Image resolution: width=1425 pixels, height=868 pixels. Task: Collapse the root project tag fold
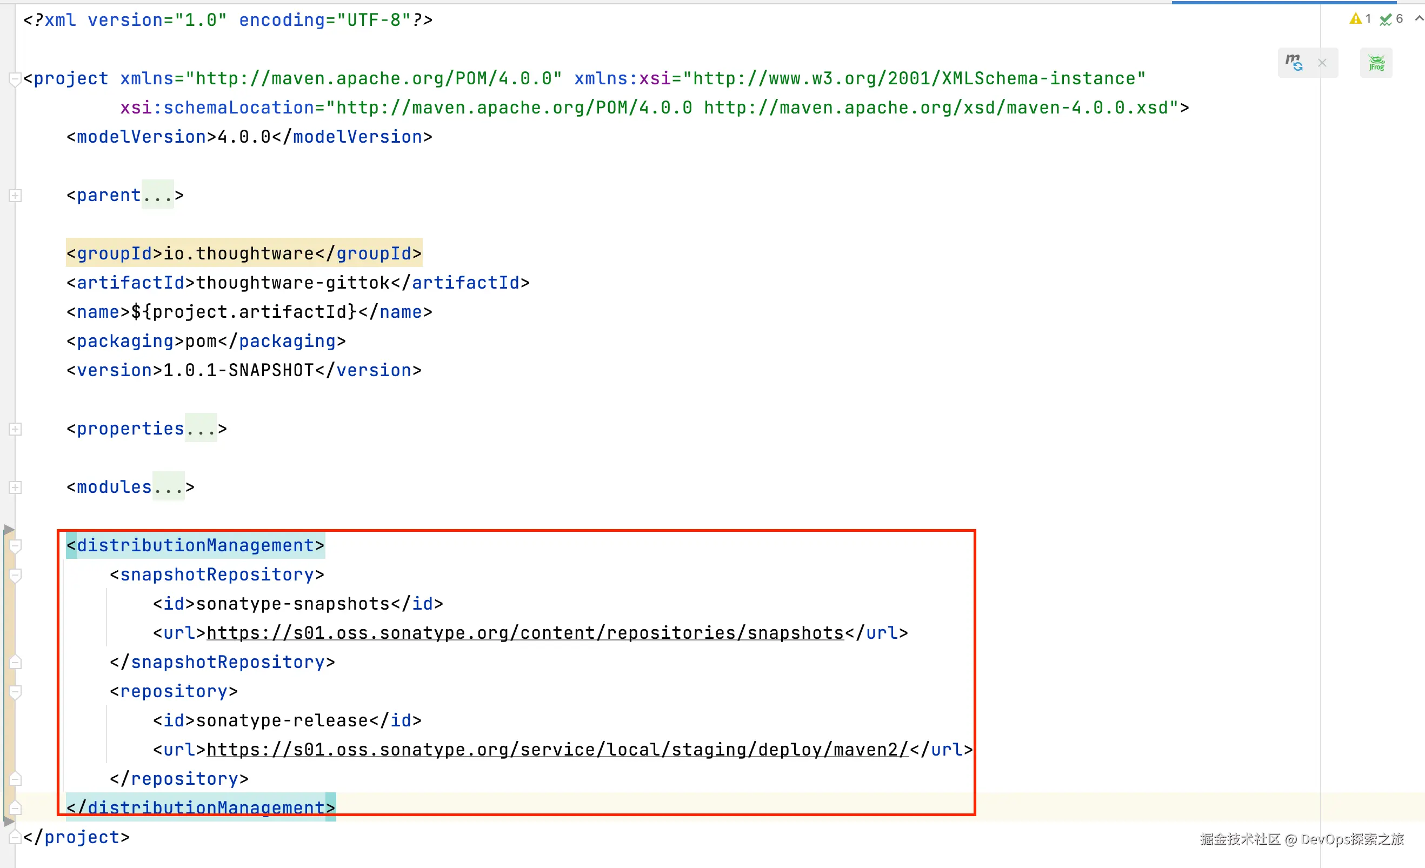[x=16, y=79]
